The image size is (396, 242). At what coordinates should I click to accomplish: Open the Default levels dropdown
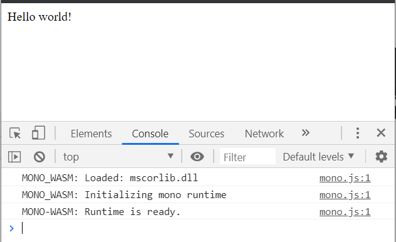coord(318,157)
